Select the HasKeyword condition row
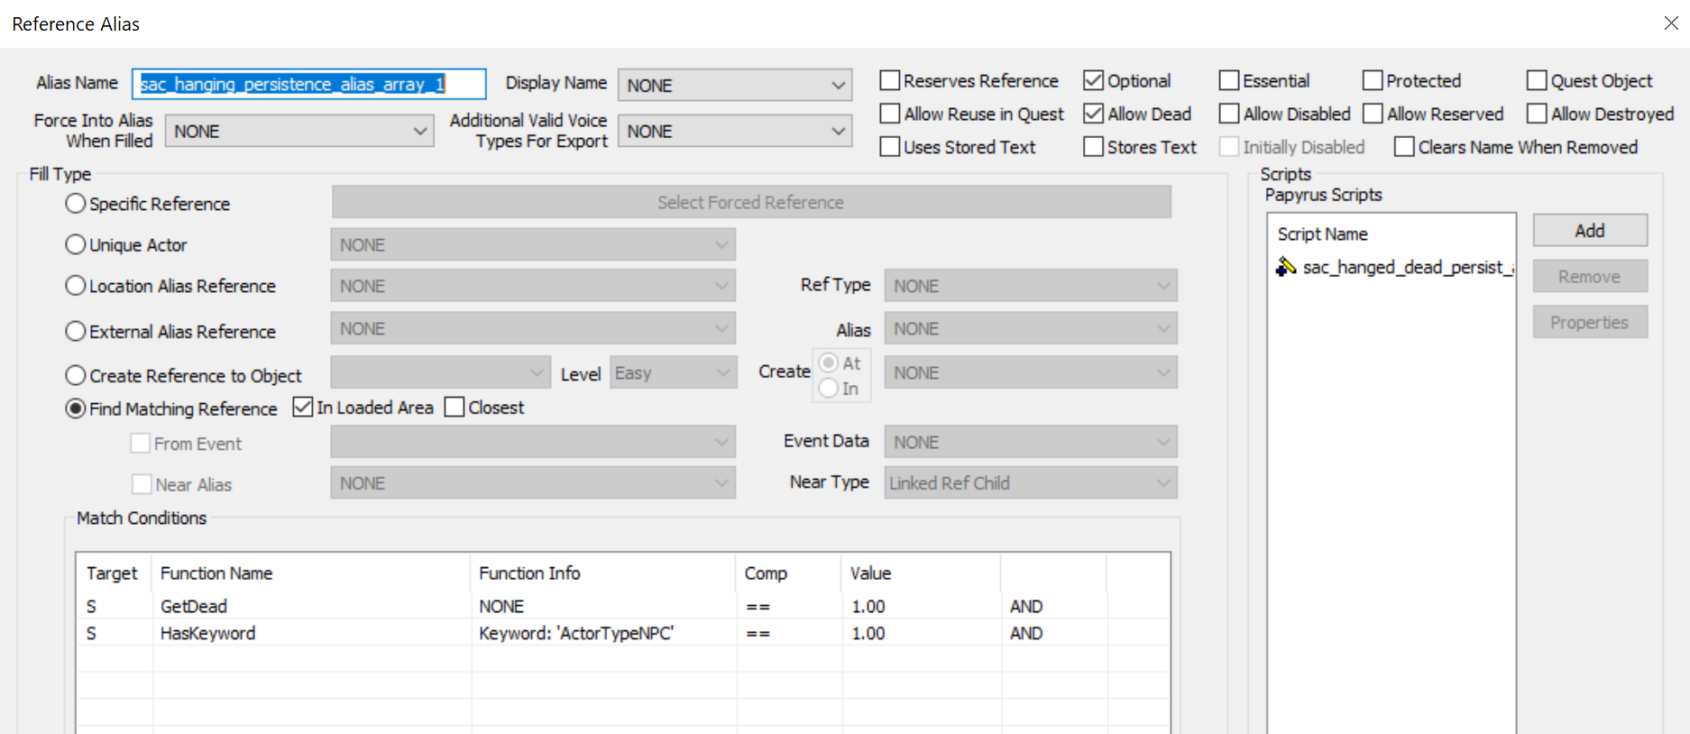 coord(622,633)
